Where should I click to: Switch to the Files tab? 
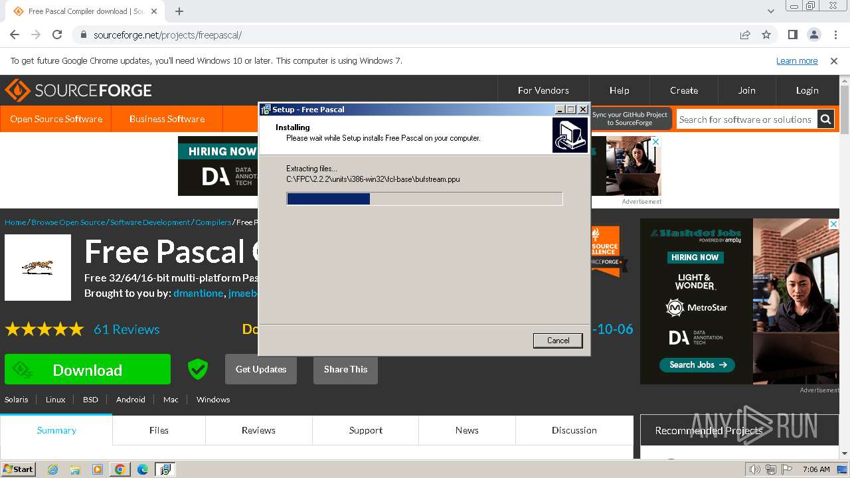pyautogui.click(x=159, y=430)
